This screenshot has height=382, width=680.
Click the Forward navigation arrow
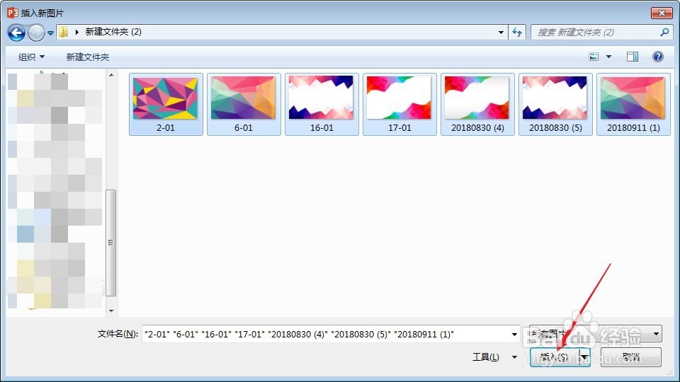pyautogui.click(x=36, y=33)
